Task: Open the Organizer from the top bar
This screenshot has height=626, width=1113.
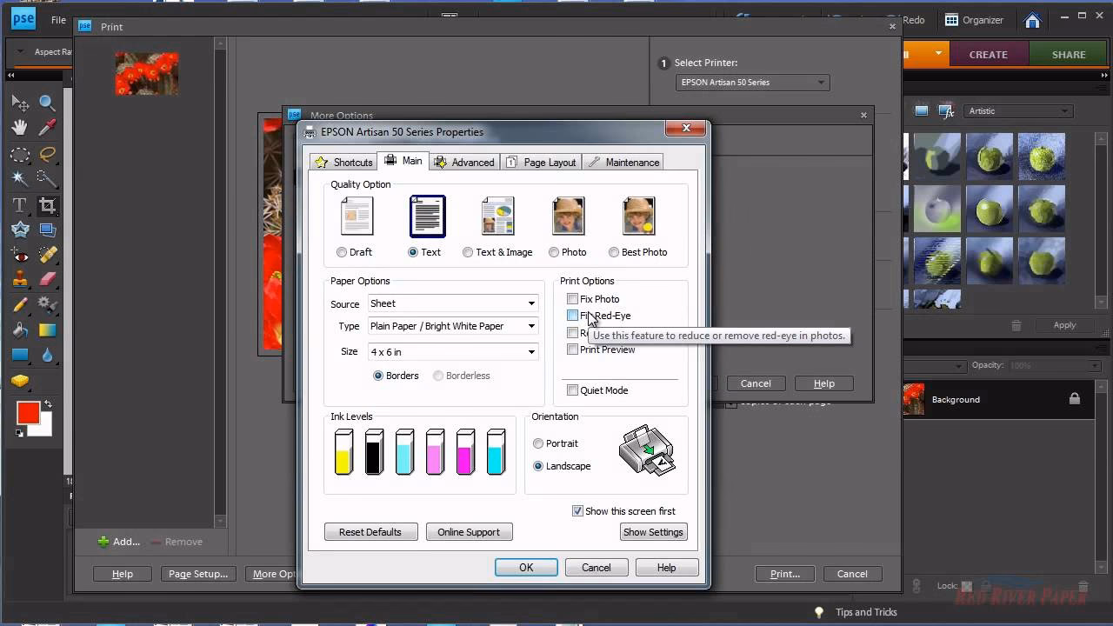Action: 974,19
